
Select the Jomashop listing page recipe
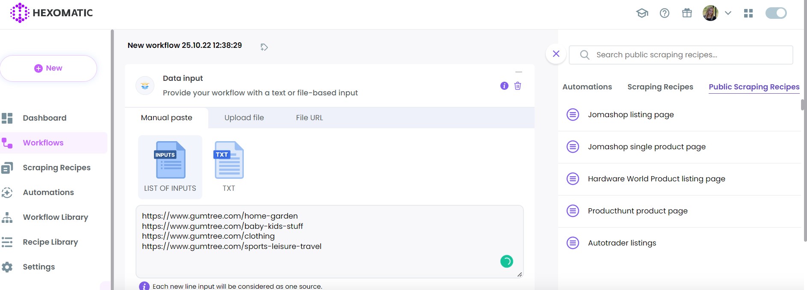pos(630,115)
